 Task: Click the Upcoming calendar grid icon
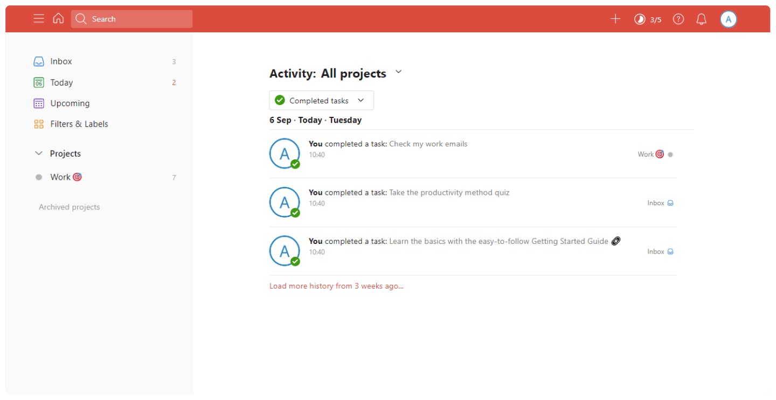tap(39, 103)
